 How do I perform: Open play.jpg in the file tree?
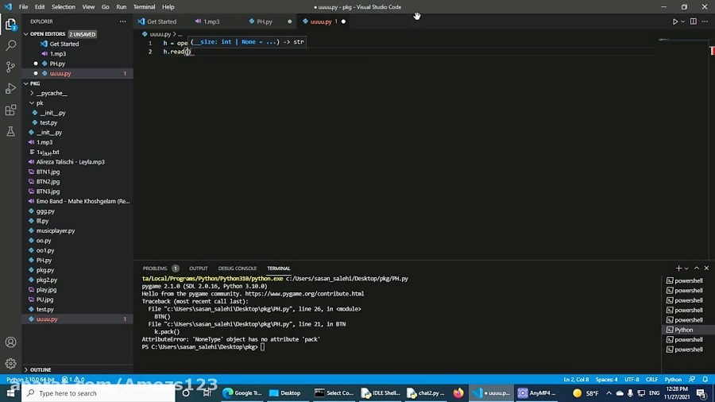[x=47, y=290]
